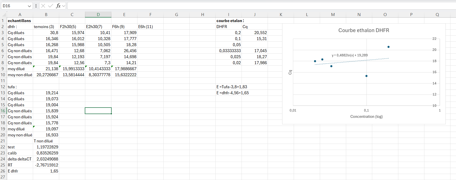The image size is (456, 180).
Task: Select the 'delta deltaCT' cell in column A
Action: pyautogui.click(x=20, y=159)
